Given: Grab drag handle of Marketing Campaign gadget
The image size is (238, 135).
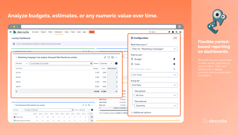Looking at the screenshot, I should click(x=16, y=57).
